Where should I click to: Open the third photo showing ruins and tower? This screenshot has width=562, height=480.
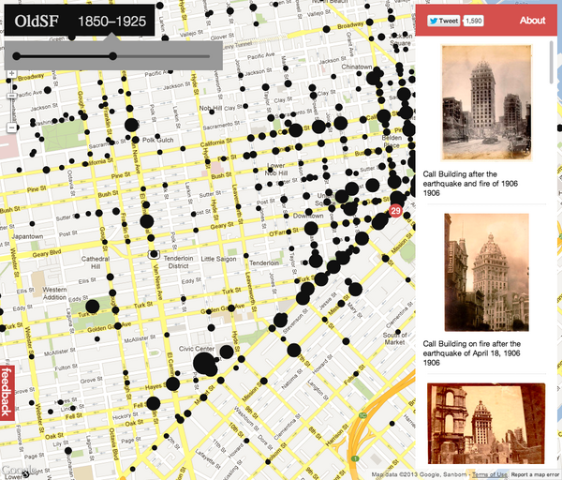click(x=486, y=424)
